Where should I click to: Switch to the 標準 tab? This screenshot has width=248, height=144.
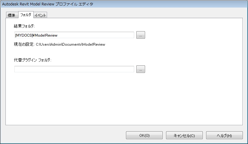point(12,15)
